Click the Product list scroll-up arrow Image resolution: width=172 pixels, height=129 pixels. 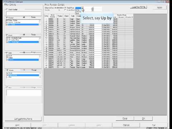tap(40, 21)
